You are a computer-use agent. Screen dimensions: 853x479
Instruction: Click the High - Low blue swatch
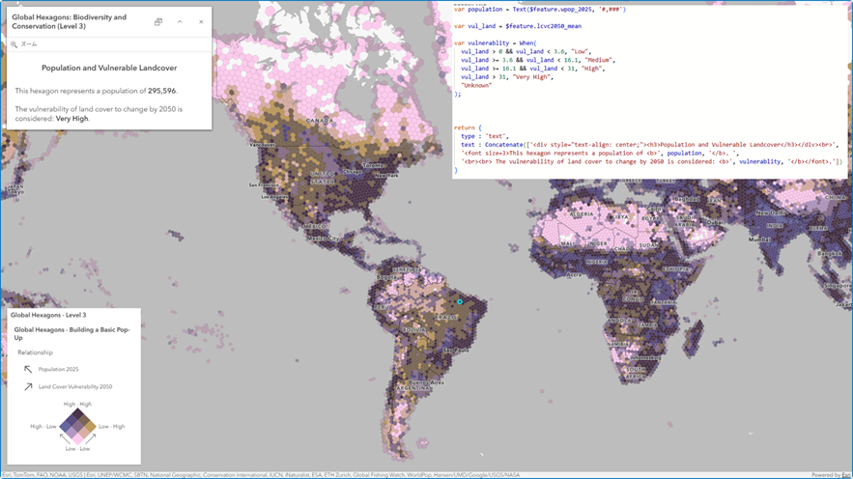pyautogui.click(x=65, y=426)
